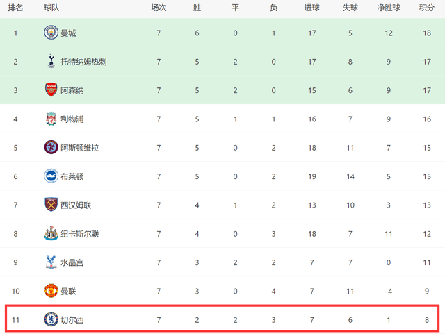Click the 切尔西 team name
Image resolution: width=445 pixels, height=336 pixels.
point(72,320)
